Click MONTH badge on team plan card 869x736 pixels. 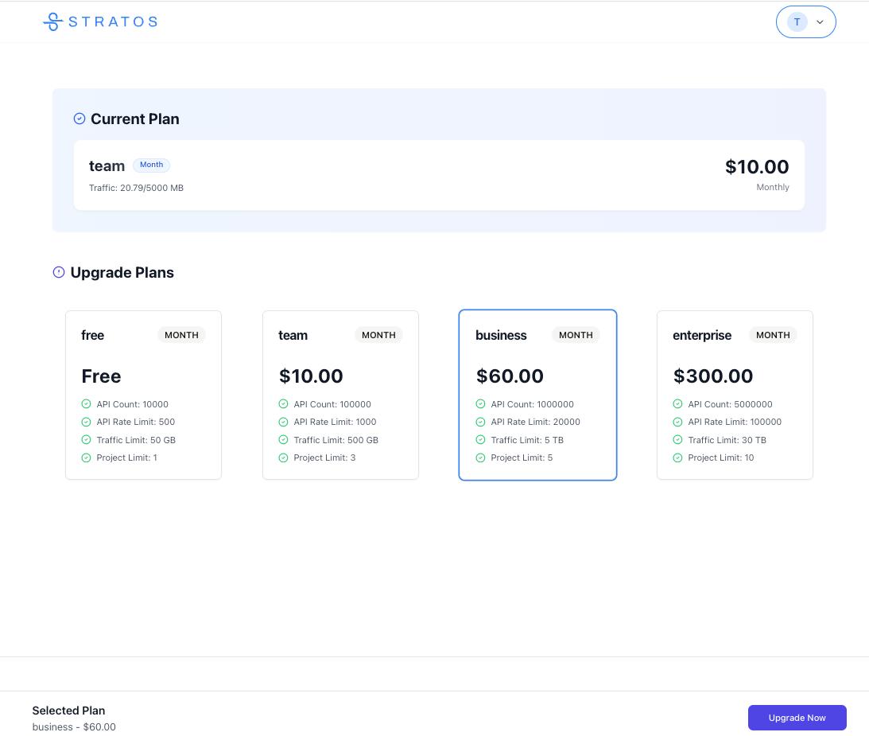(378, 335)
